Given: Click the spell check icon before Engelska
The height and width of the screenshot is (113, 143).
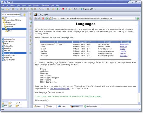Looking at the screenshot, I should [82, 9].
